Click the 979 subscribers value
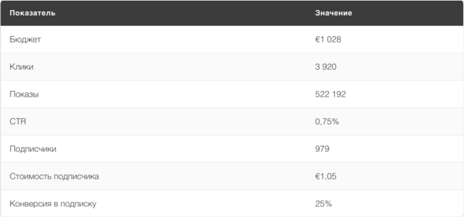This screenshot has width=464, height=217. pyautogui.click(x=322, y=149)
